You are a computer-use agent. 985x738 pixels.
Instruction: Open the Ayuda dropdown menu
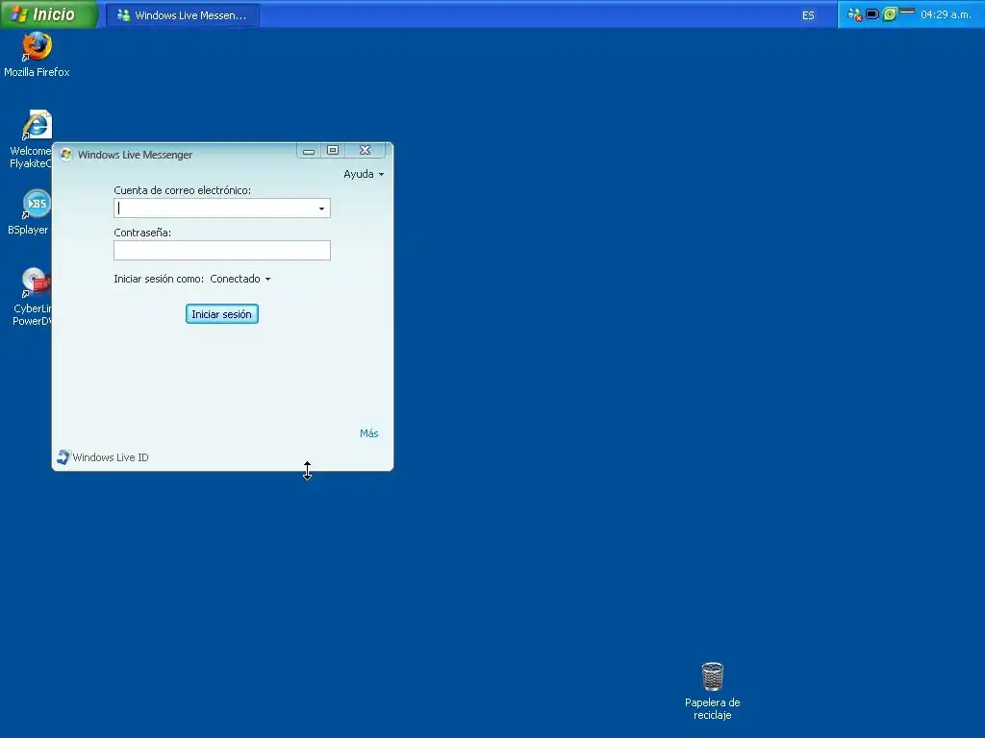[364, 175]
